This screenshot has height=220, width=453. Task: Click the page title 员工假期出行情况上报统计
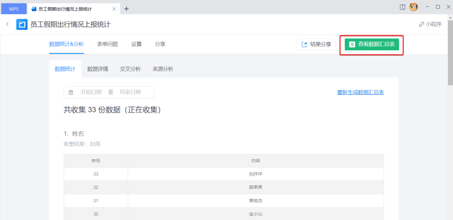tap(70, 25)
